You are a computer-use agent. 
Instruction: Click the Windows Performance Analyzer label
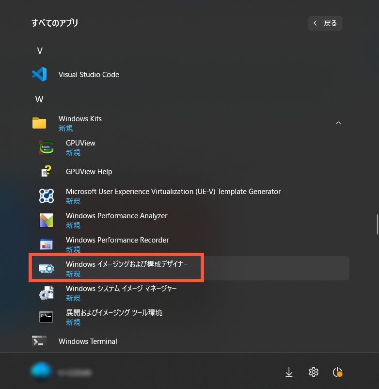tap(116, 216)
